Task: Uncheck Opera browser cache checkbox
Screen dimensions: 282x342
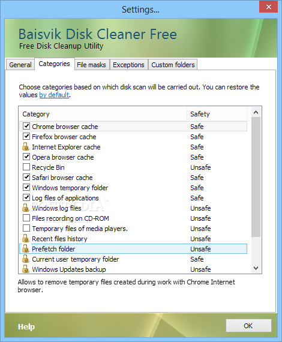Action: (26, 157)
